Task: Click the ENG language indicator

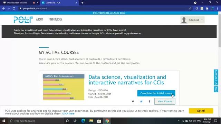Action: click(x=199, y=121)
